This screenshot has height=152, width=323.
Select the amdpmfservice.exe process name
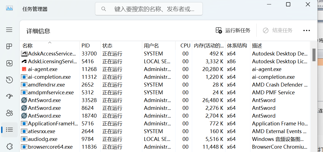(x=51, y=92)
